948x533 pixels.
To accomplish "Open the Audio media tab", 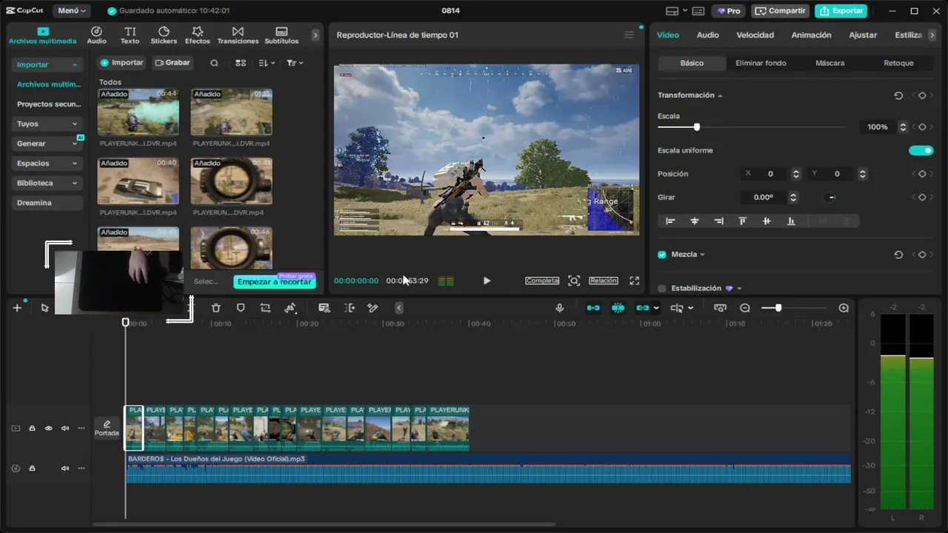I will 96,35.
